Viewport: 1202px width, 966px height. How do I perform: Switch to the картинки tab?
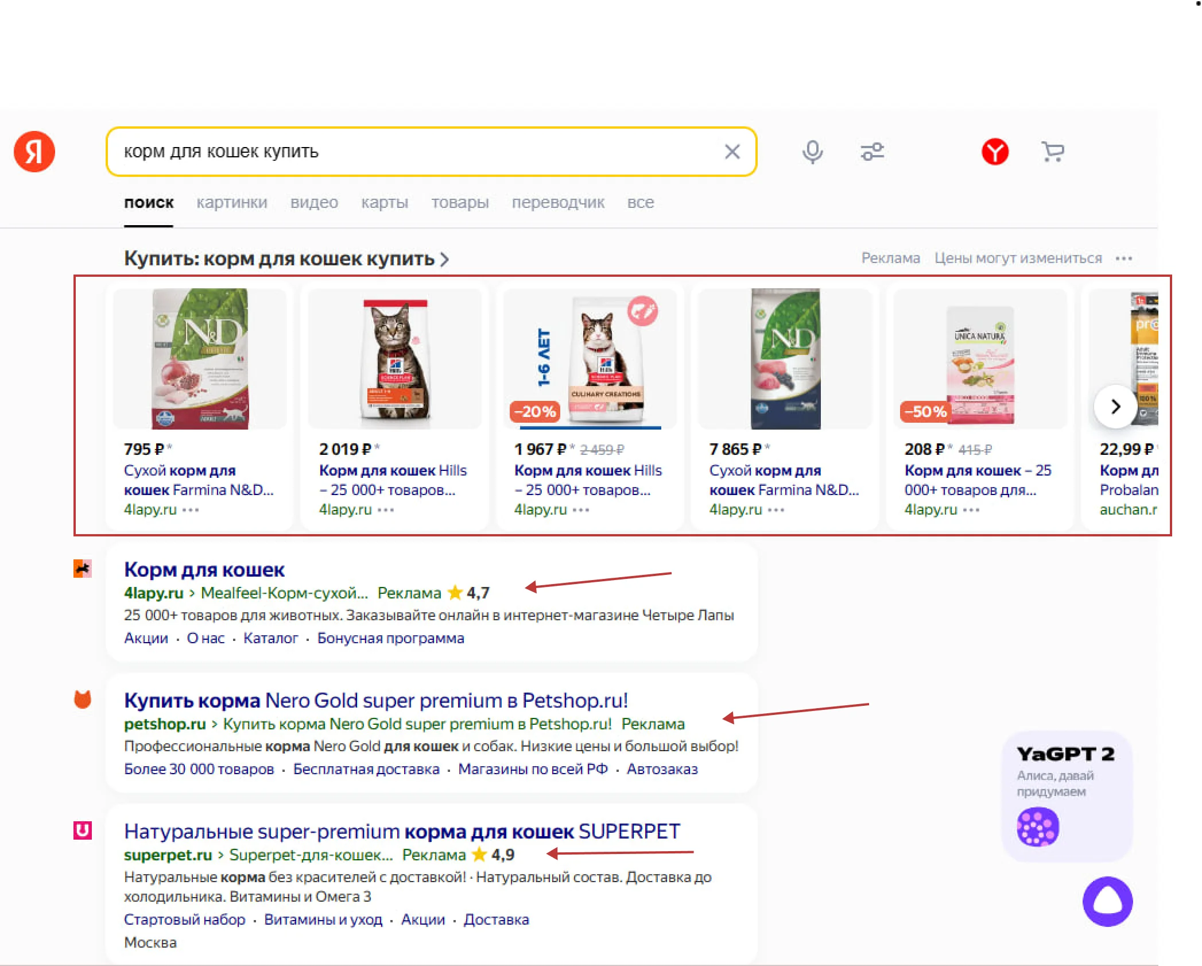pyautogui.click(x=232, y=202)
